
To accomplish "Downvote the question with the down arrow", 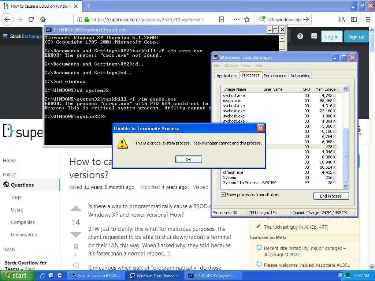I will [76, 235].
